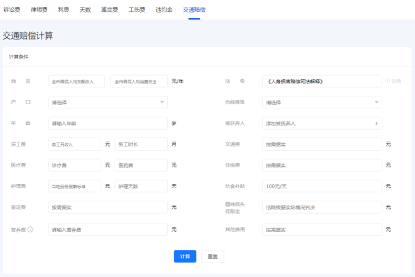Focus the 请输入年龄 input field

tap(108, 123)
